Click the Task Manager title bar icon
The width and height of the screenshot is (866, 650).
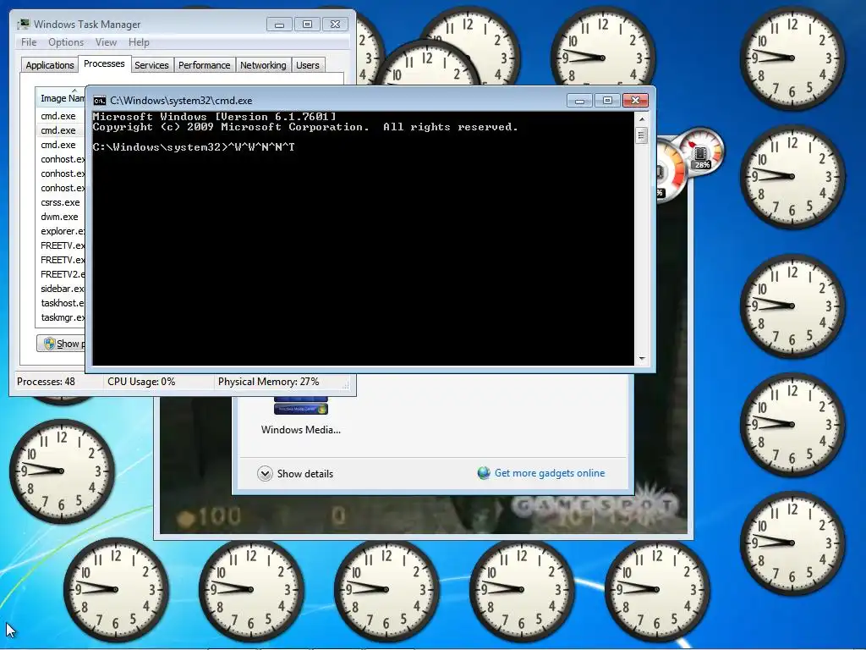(23, 25)
